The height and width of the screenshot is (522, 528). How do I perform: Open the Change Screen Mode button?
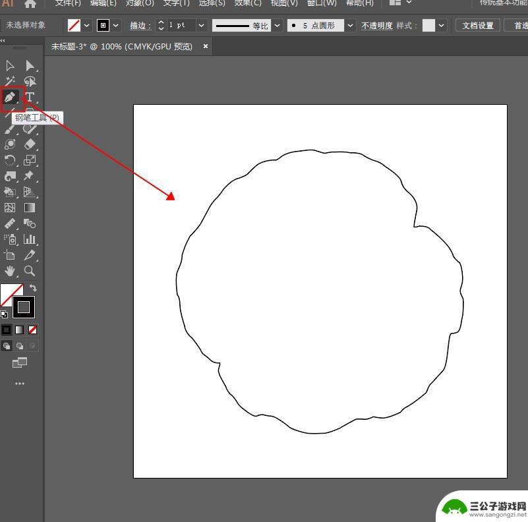point(20,362)
